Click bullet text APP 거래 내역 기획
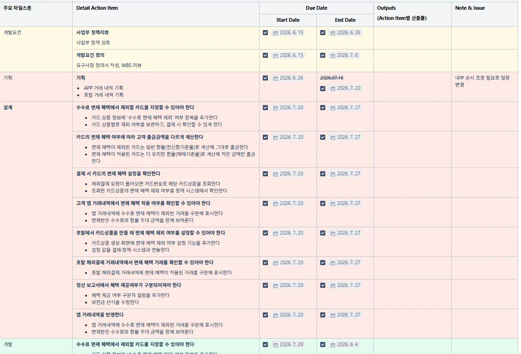This screenshot has width=521, height=354. pyautogui.click(x=103, y=88)
